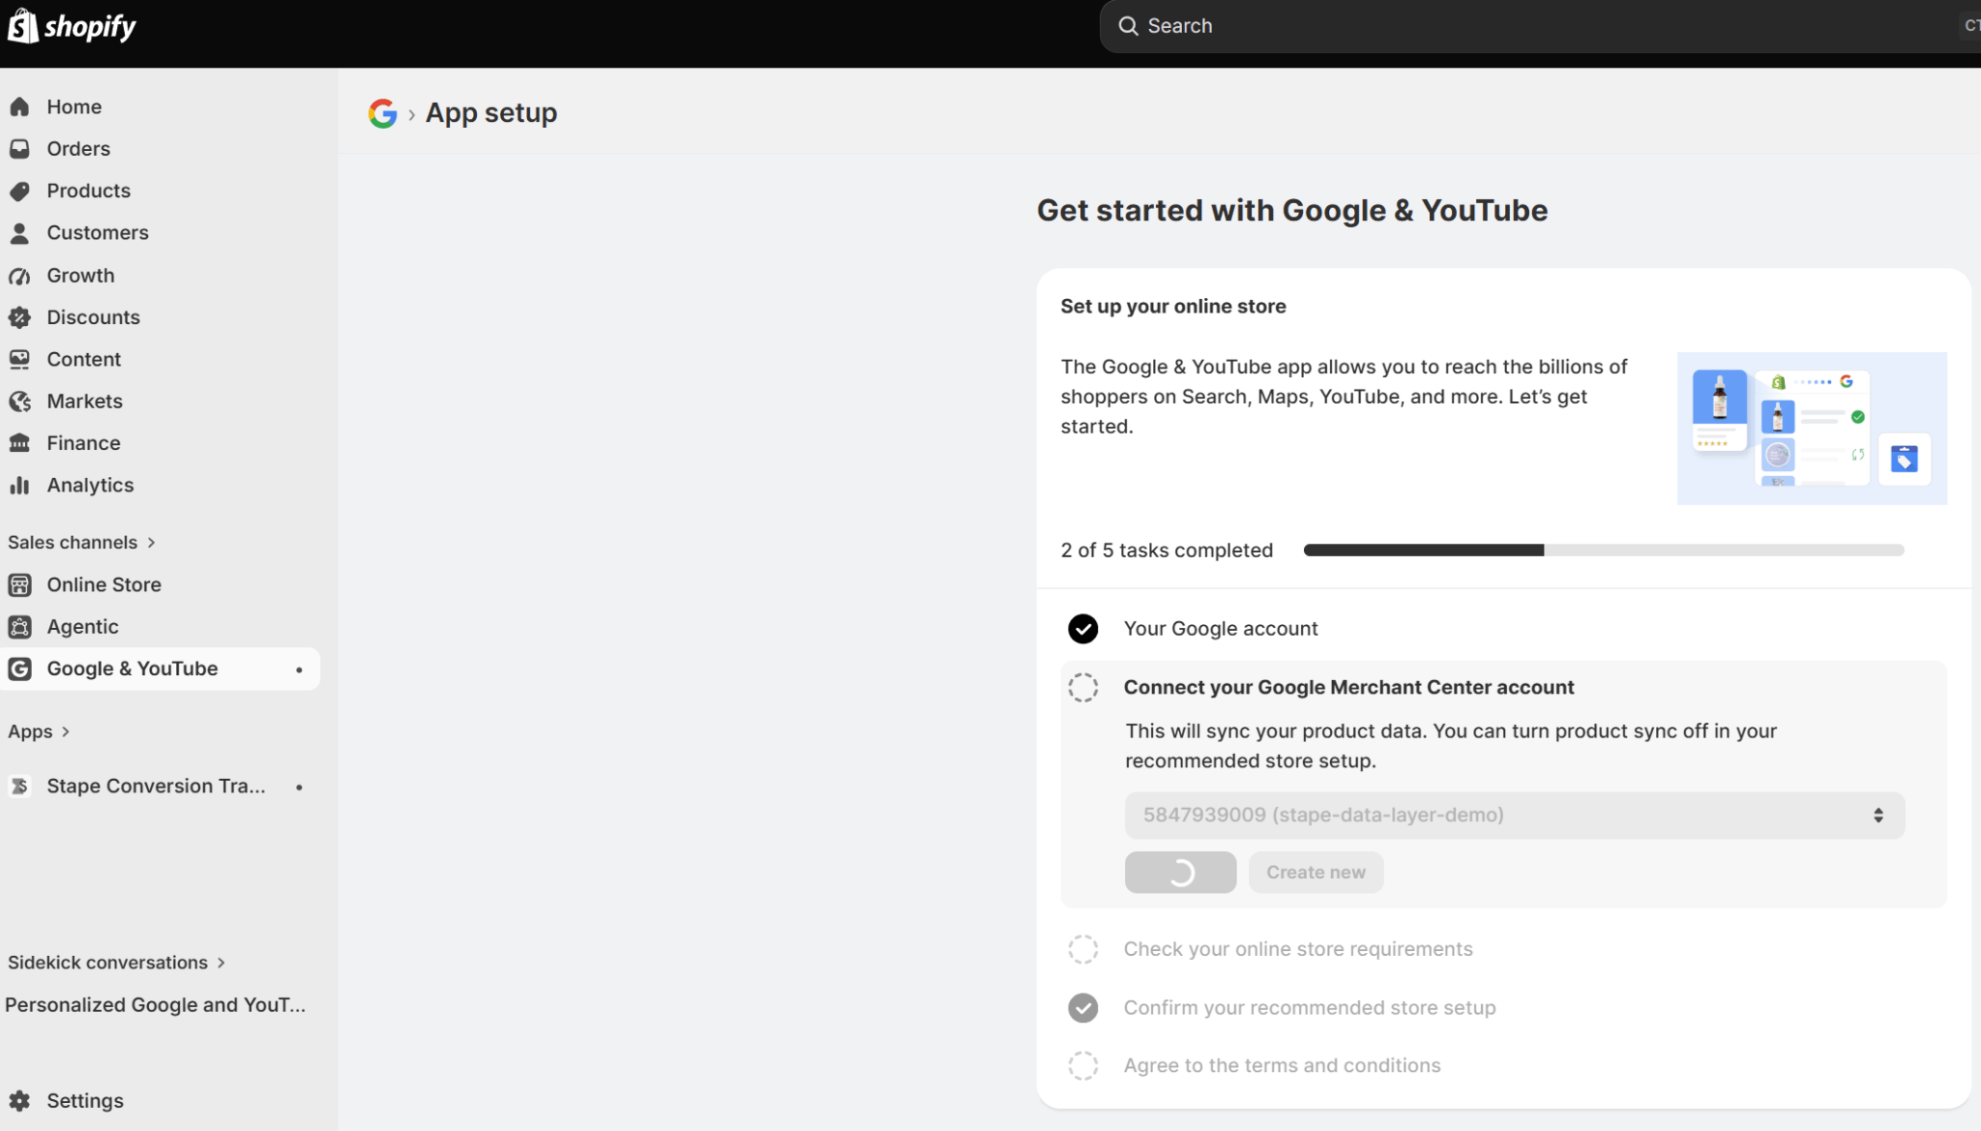This screenshot has height=1131, width=1981.
Task: Click the Merchant Center task status circle
Action: [1083, 688]
